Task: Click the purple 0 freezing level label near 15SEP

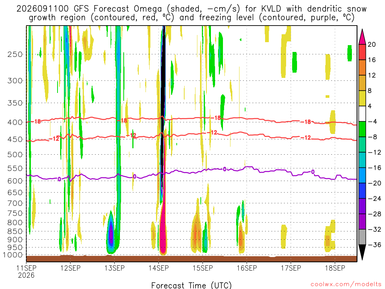Action: (225, 169)
